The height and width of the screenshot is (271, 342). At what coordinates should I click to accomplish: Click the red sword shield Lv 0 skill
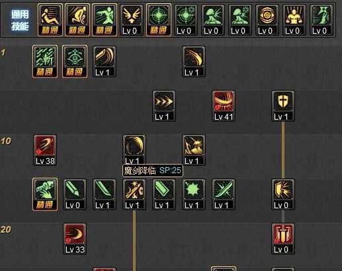tap(283, 239)
